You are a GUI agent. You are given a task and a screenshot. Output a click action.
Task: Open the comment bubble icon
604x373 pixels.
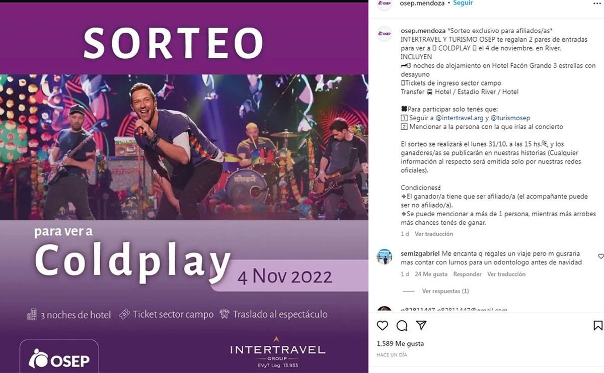pos(402,326)
